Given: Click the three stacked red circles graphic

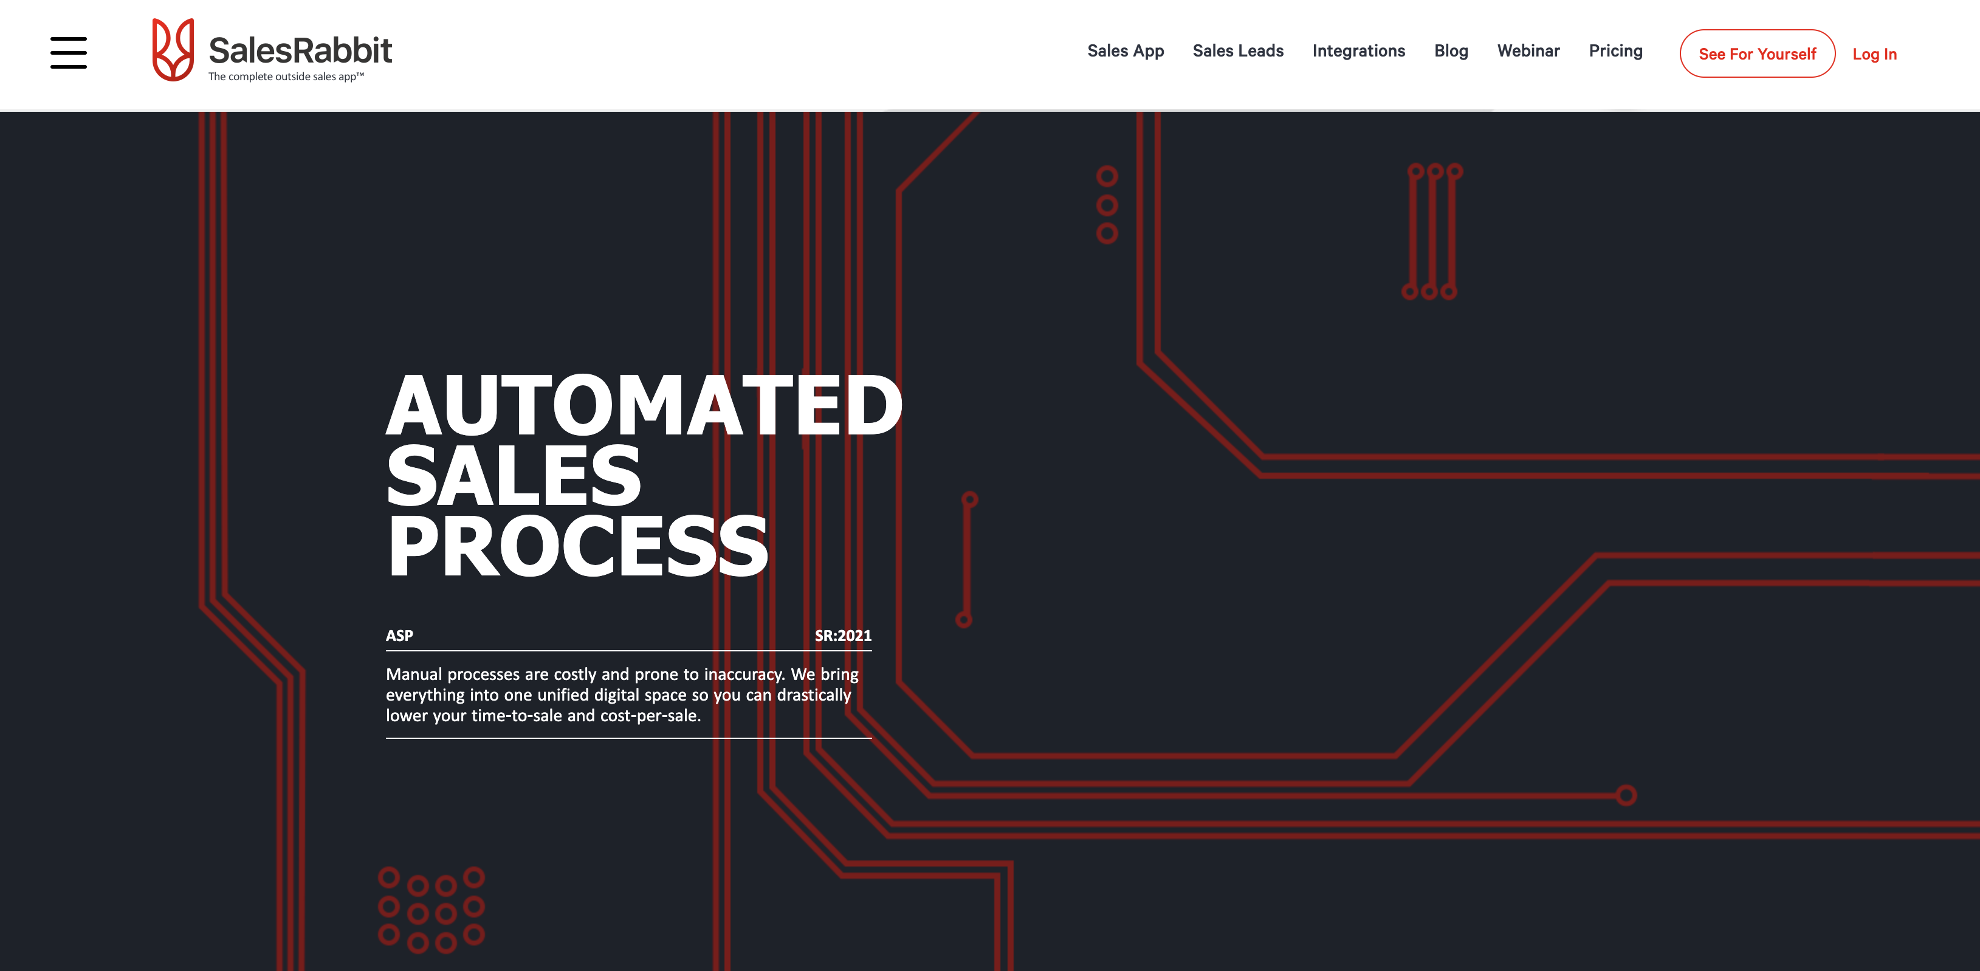Looking at the screenshot, I should tap(1107, 205).
